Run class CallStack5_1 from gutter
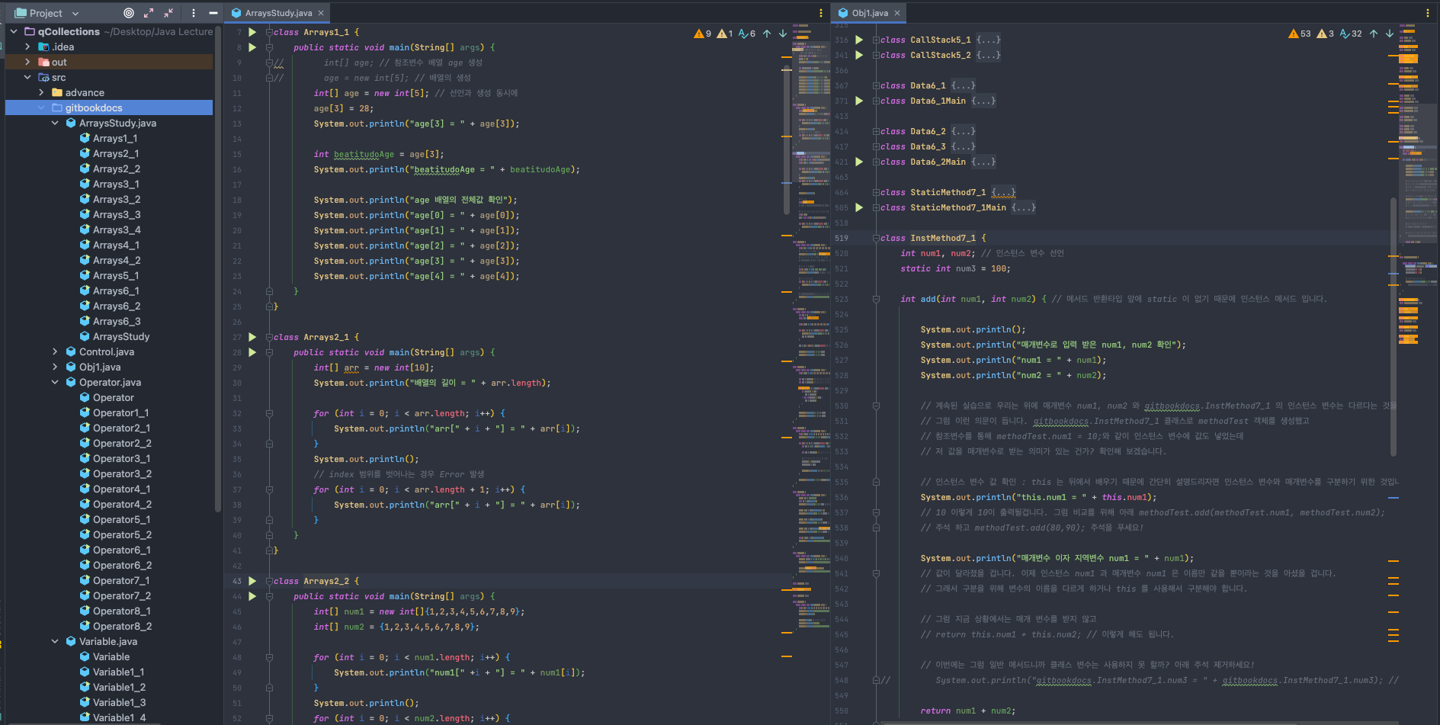The image size is (1440, 725). click(x=859, y=40)
